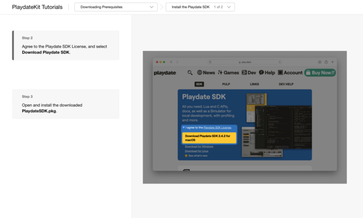Image resolution: width=363 pixels, height=218 pixels.
Task: Select the Step 3 instruction card
Action: pos(66,104)
